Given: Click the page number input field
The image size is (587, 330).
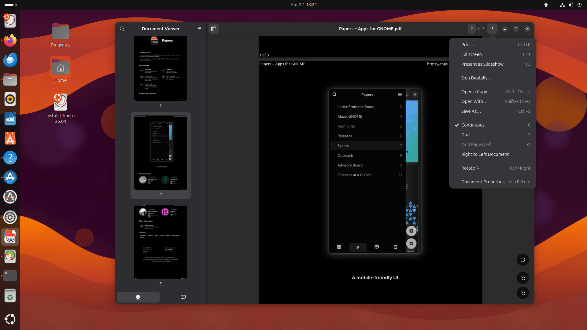Looking at the screenshot, I should point(472,29).
